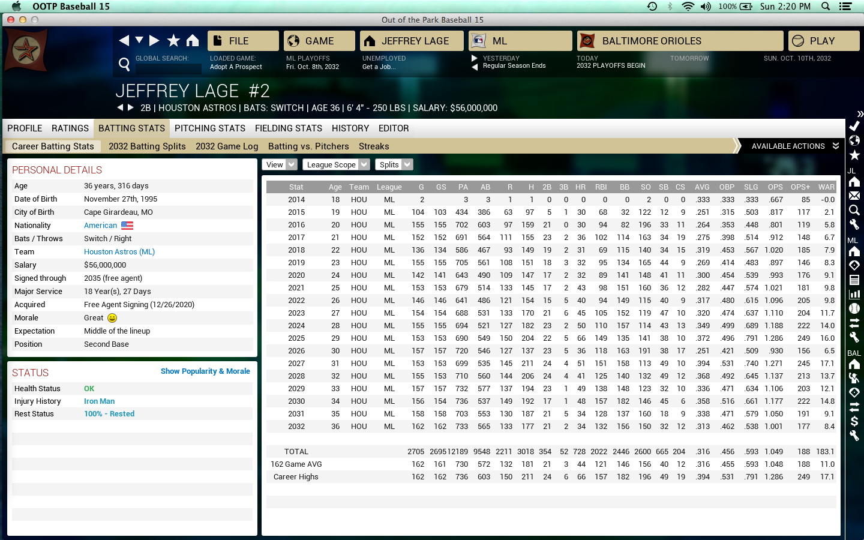Click the Houston Astros (ML) team link

119,252
